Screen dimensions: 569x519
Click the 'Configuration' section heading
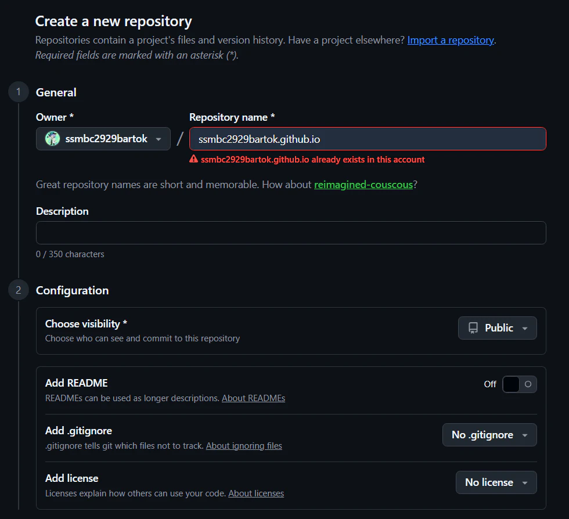click(x=72, y=290)
